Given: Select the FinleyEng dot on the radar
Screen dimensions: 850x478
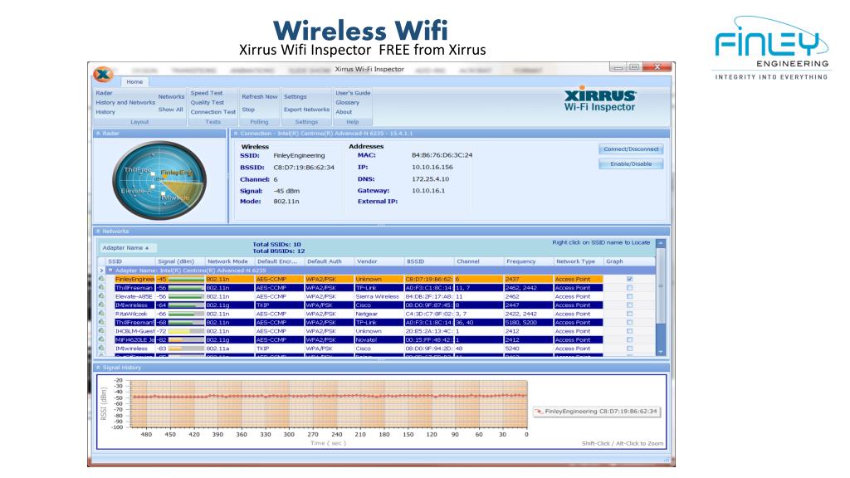Looking at the screenshot, I should 164,176.
